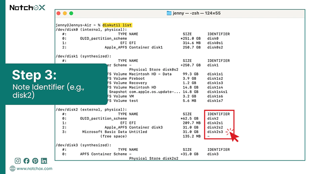This screenshot has width=310, height=174.
Task: Click identifier 'disk2s1'
Action: tap(215, 123)
